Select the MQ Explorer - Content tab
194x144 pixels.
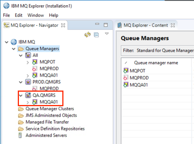click(146, 25)
